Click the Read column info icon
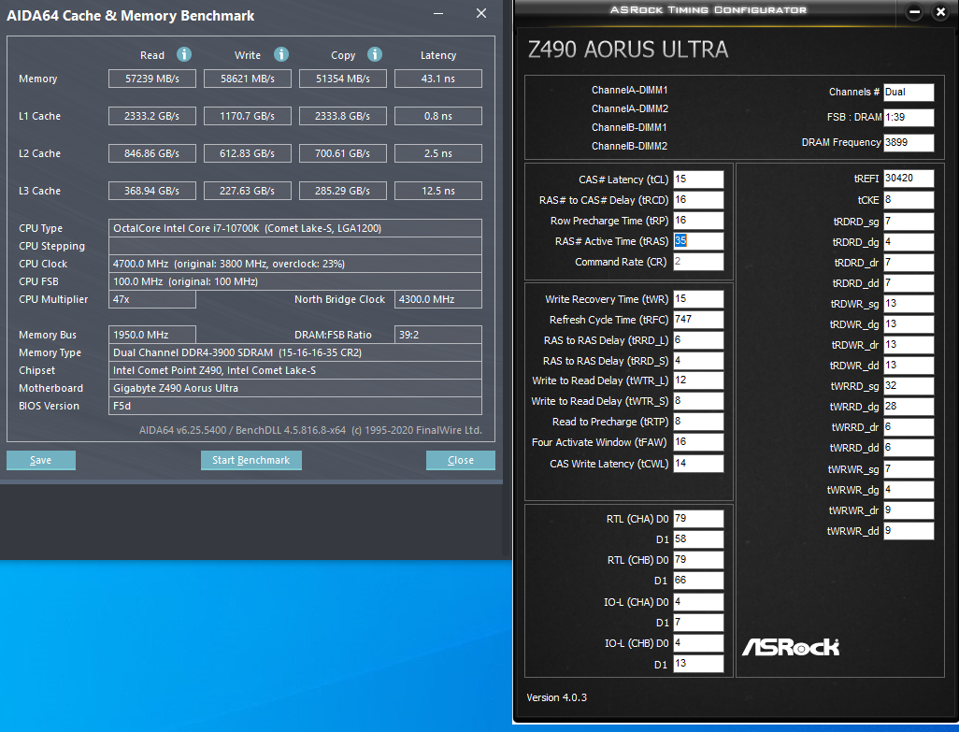This screenshot has width=959, height=732. point(184,54)
